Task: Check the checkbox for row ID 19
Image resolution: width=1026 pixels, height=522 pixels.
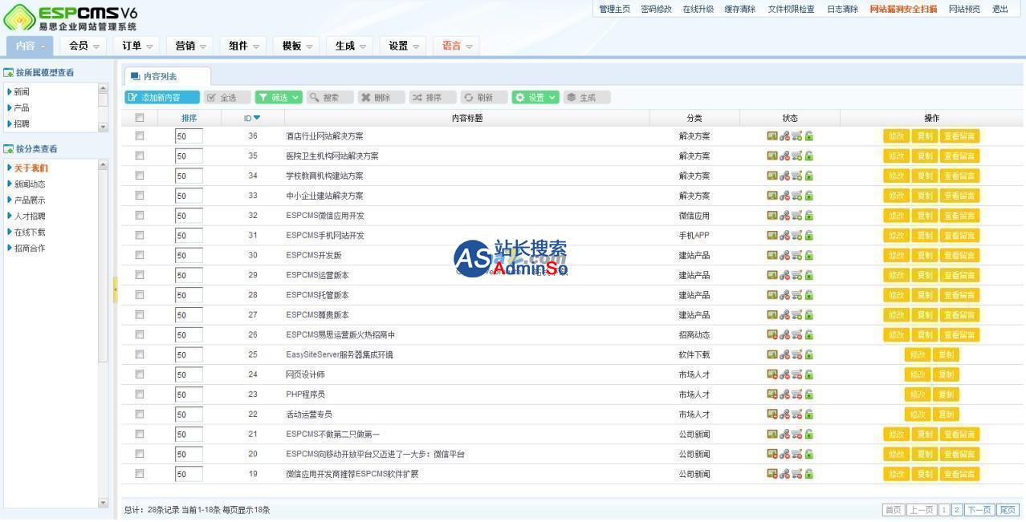Action: (x=140, y=474)
